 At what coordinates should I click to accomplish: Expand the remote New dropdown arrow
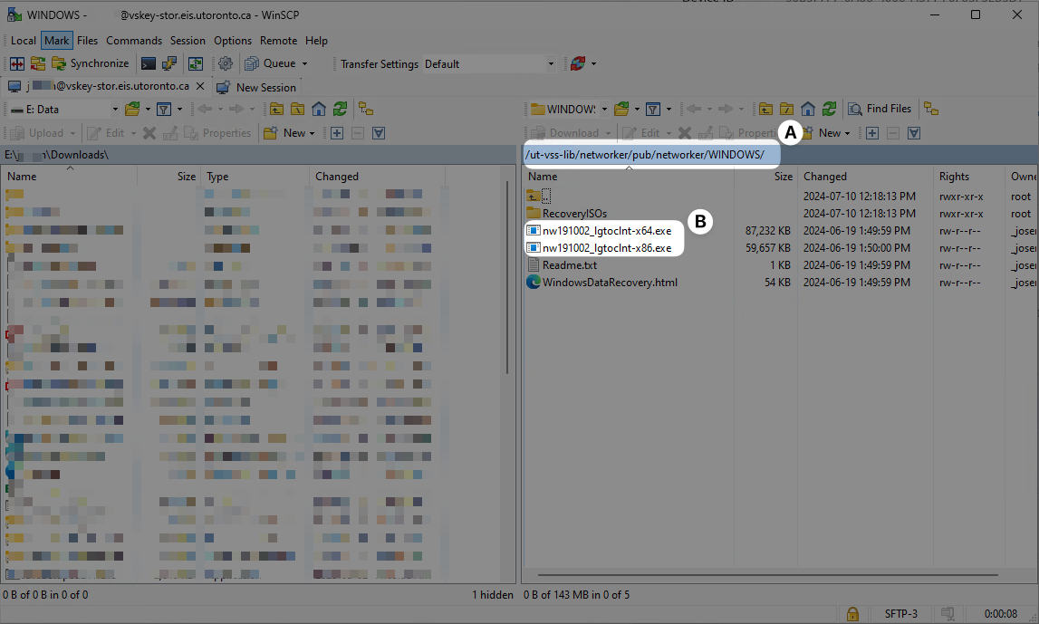click(x=847, y=134)
